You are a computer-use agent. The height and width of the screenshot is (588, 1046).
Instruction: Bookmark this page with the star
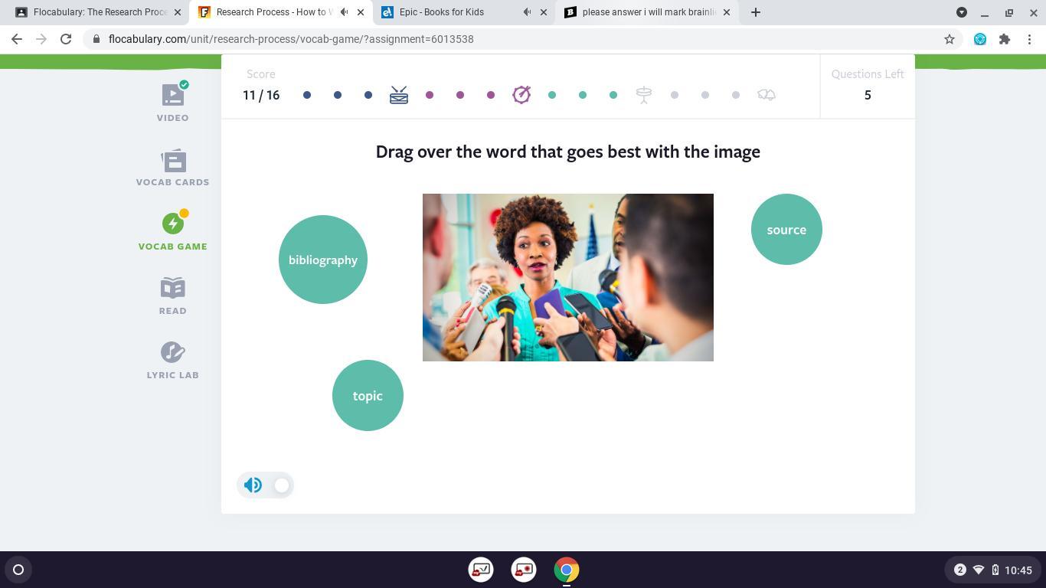coord(950,39)
